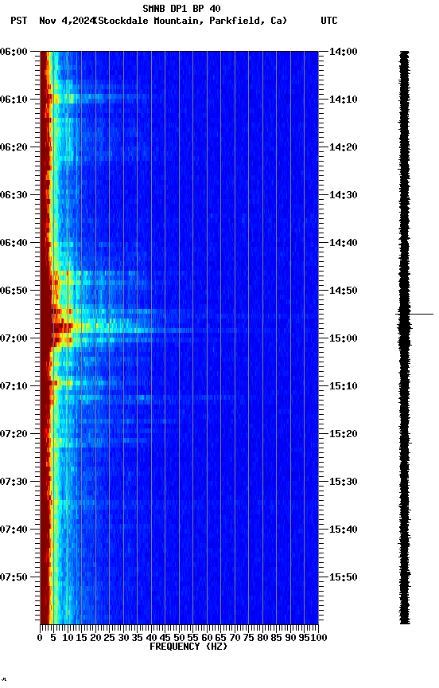Click the 15 Hz frequency axis label
439x688 pixels.
pos(81,638)
